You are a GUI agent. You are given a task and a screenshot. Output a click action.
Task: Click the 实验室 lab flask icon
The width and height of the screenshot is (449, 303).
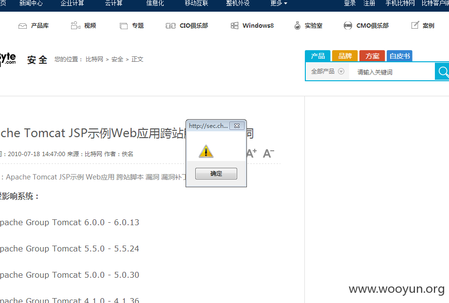click(x=298, y=25)
